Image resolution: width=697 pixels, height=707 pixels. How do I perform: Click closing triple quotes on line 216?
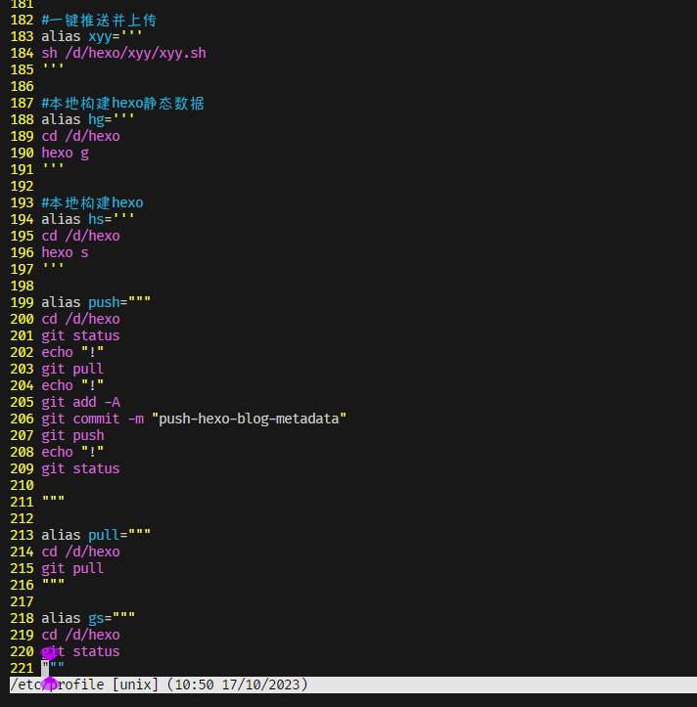point(53,583)
